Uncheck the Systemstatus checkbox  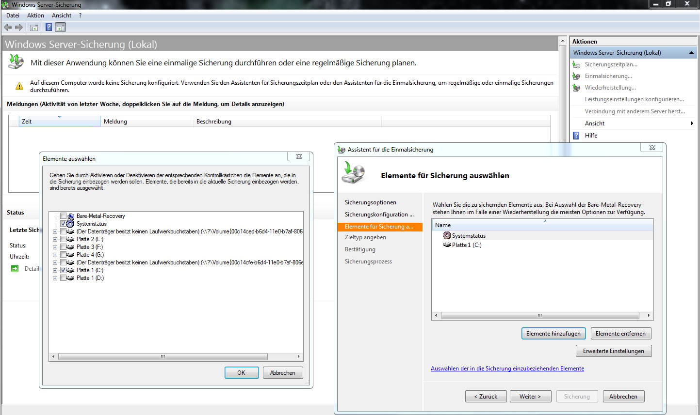pos(63,224)
